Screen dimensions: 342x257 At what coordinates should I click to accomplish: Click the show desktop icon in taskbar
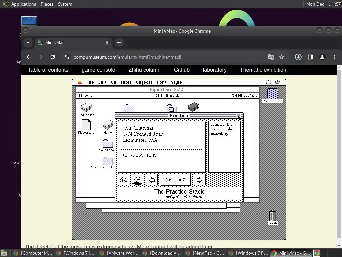4,253
